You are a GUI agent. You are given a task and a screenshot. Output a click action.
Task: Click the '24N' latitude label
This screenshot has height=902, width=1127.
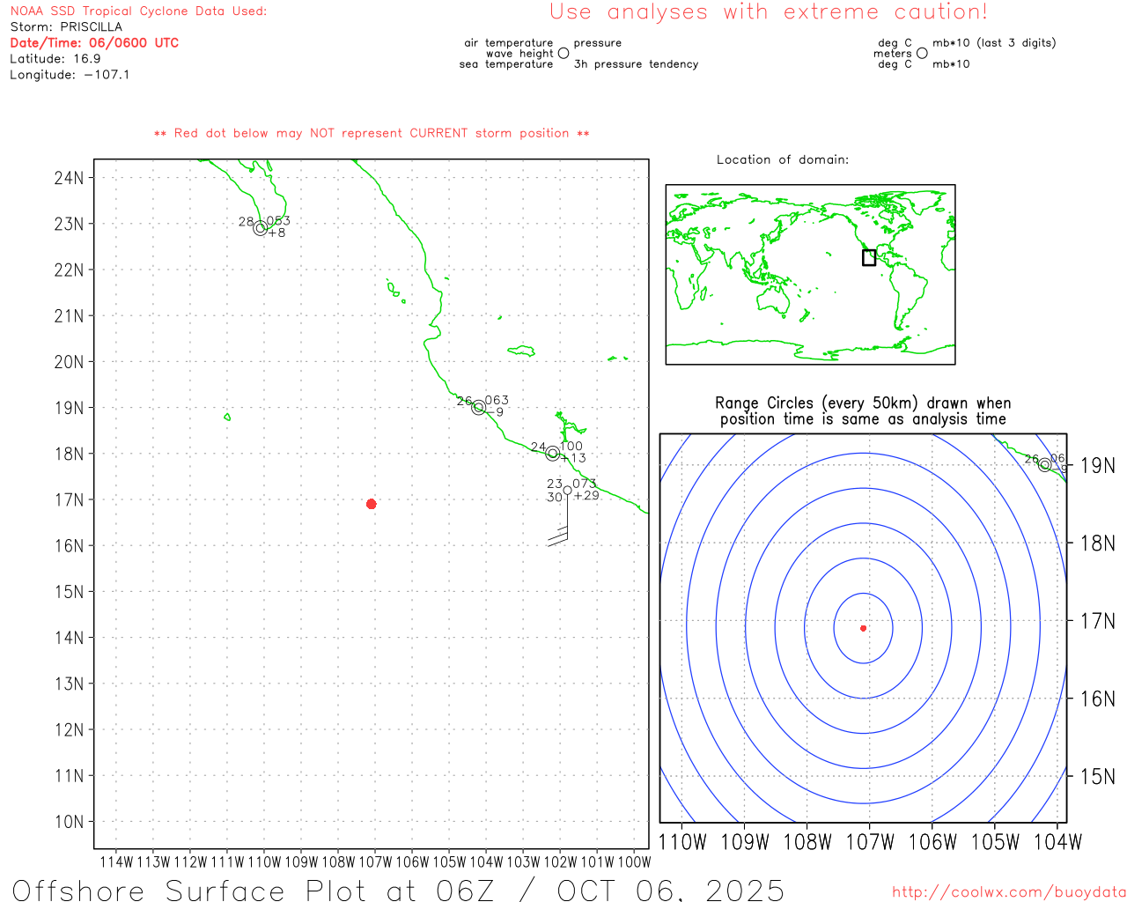pyautogui.click(x=69, y=178)
